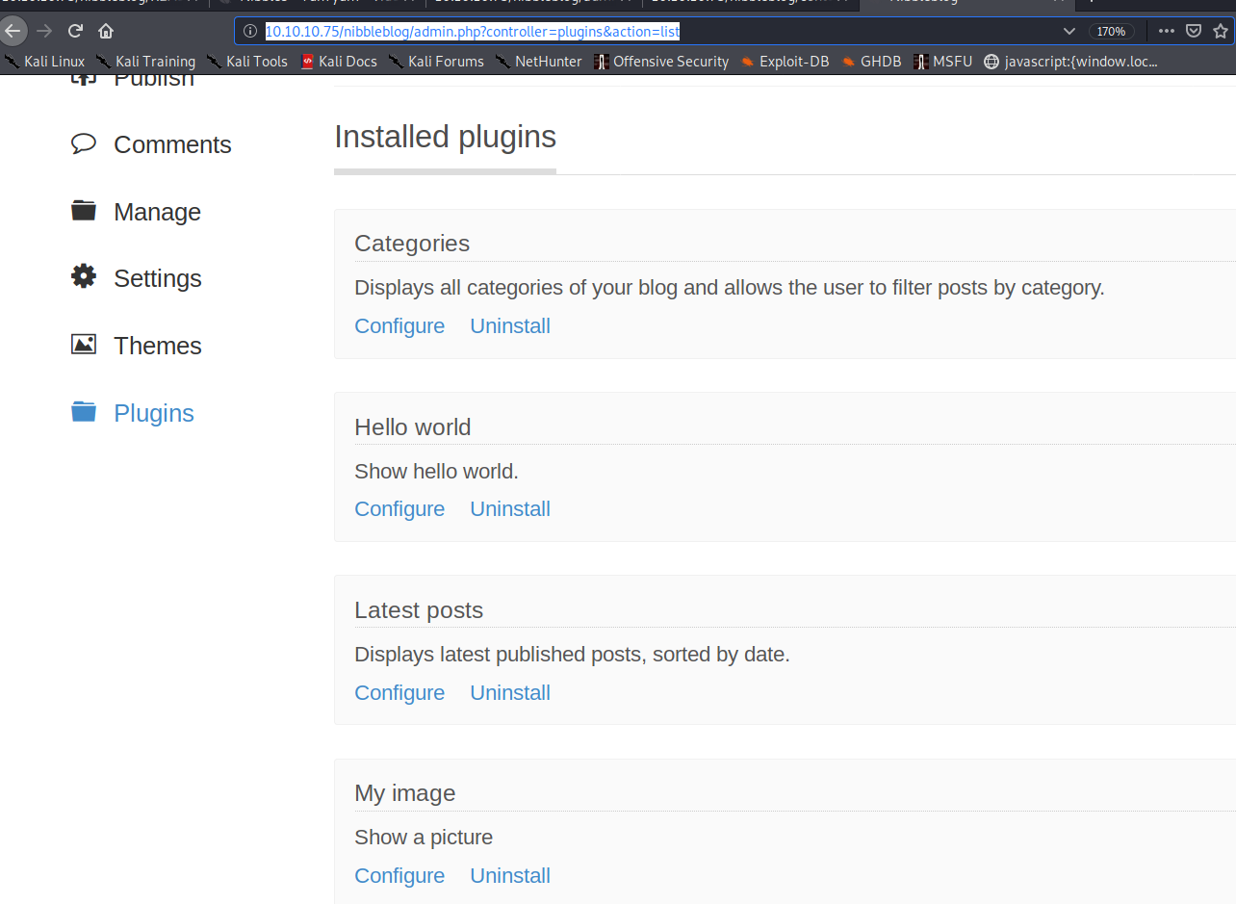Click the URL address bar field
The width and height of the screenshot is (1236, 904).
click(655, 32)
